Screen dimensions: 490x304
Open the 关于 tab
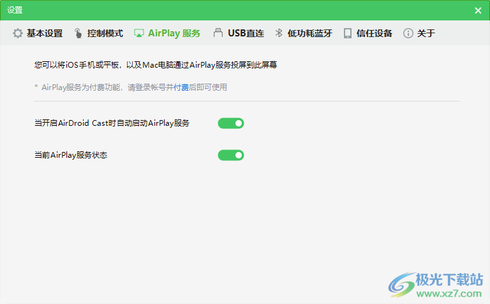coord(419,33)
